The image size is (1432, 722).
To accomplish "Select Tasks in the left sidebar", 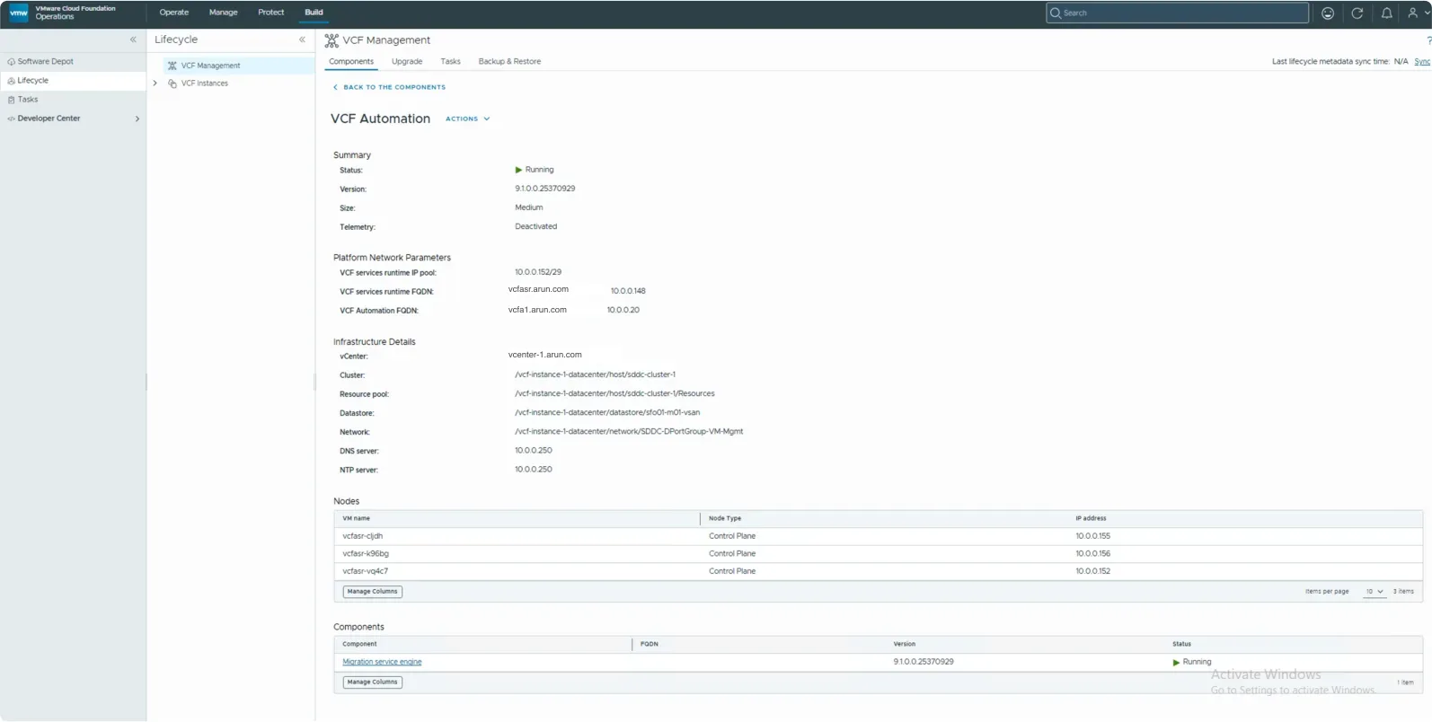I will pyautogui.click(x=73, y=100).
